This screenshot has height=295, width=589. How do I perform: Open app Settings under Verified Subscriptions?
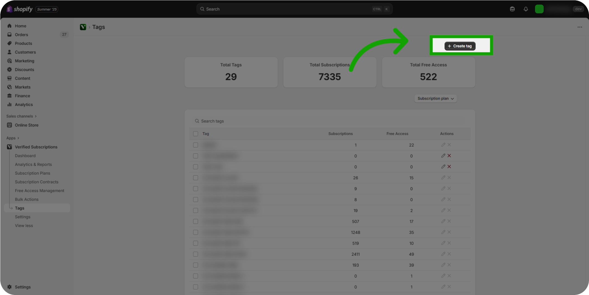22,217
